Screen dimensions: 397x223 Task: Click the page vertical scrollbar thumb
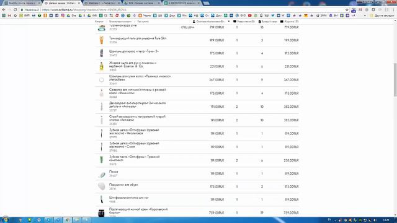[395, 80]
